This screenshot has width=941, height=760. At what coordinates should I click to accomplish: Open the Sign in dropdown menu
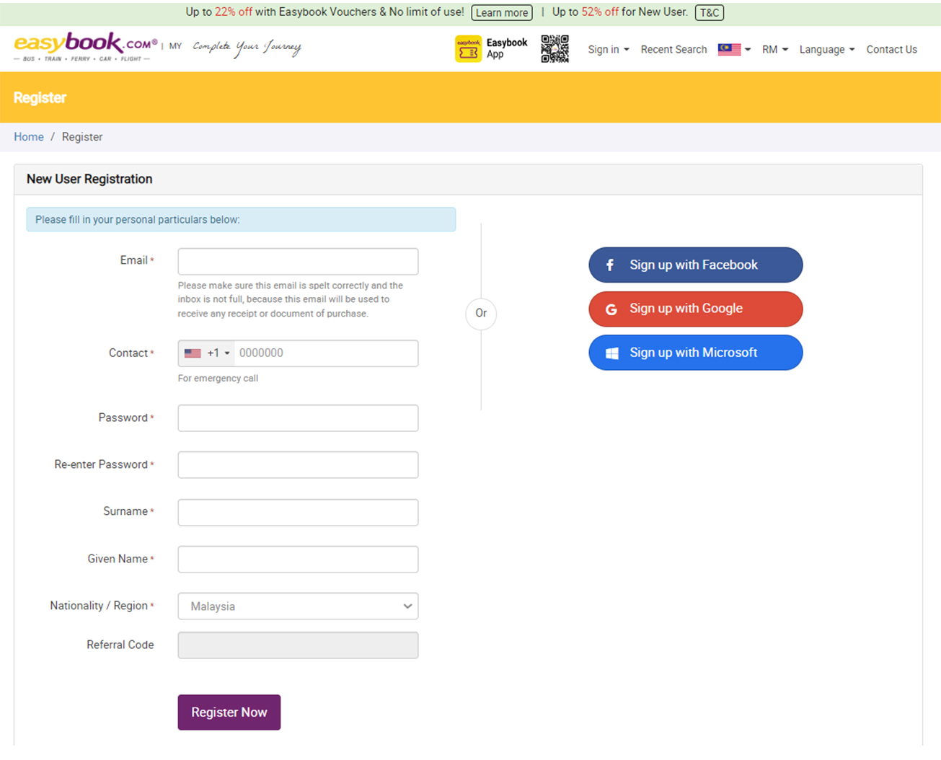[x=608, y=49]
